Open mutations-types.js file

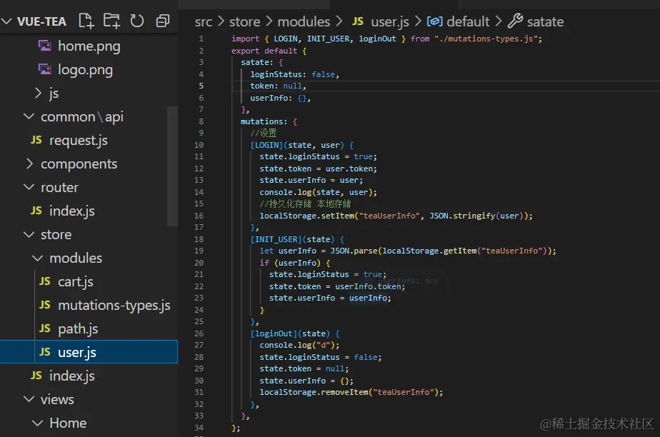click(x=114, y=305)
